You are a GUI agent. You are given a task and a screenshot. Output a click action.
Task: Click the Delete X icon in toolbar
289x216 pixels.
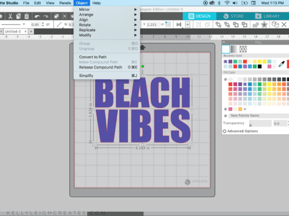(x=284, y=25)
